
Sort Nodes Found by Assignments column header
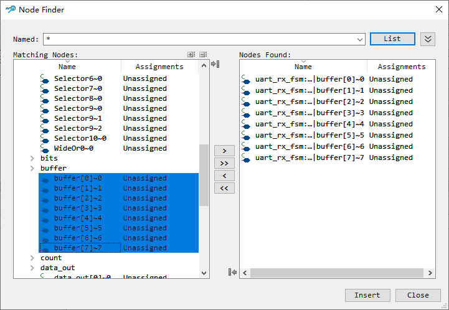[402, 67]
